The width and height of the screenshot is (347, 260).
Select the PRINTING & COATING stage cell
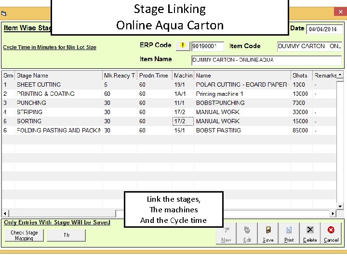tap(58, 94)
